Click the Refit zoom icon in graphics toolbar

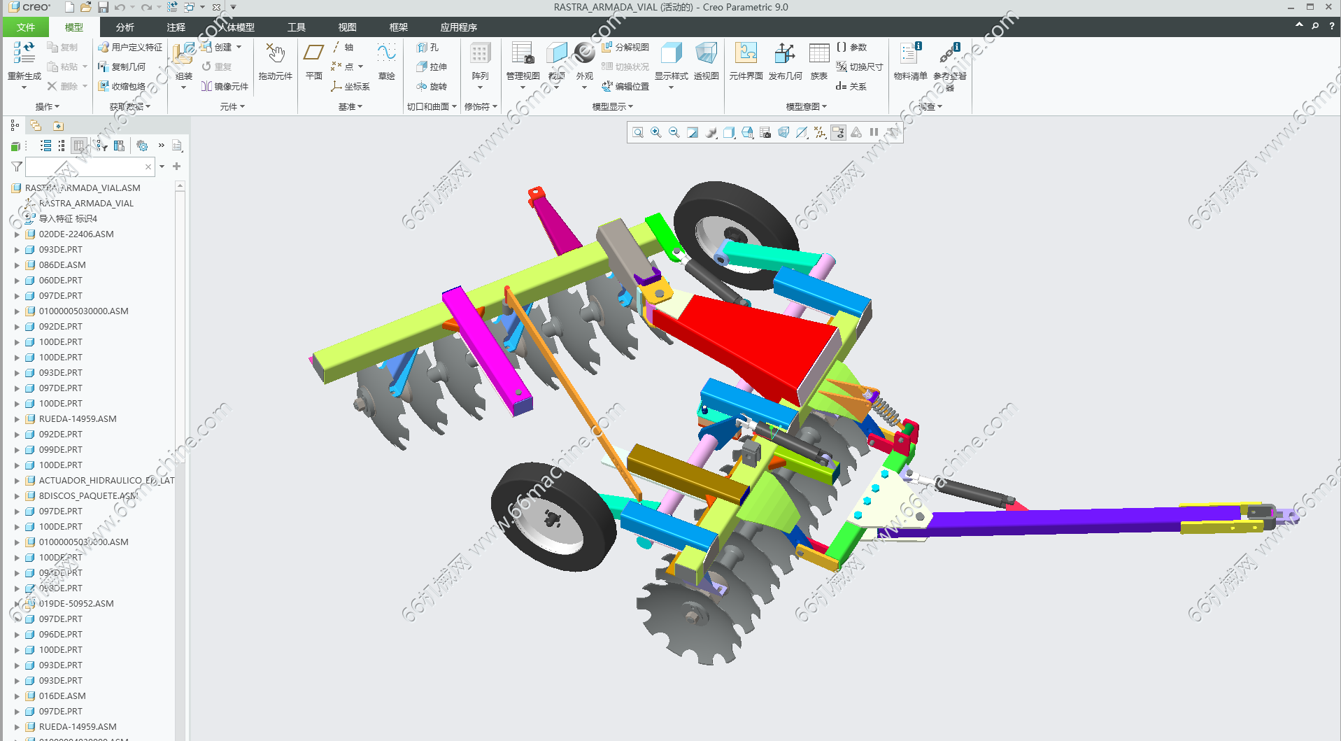638,132
